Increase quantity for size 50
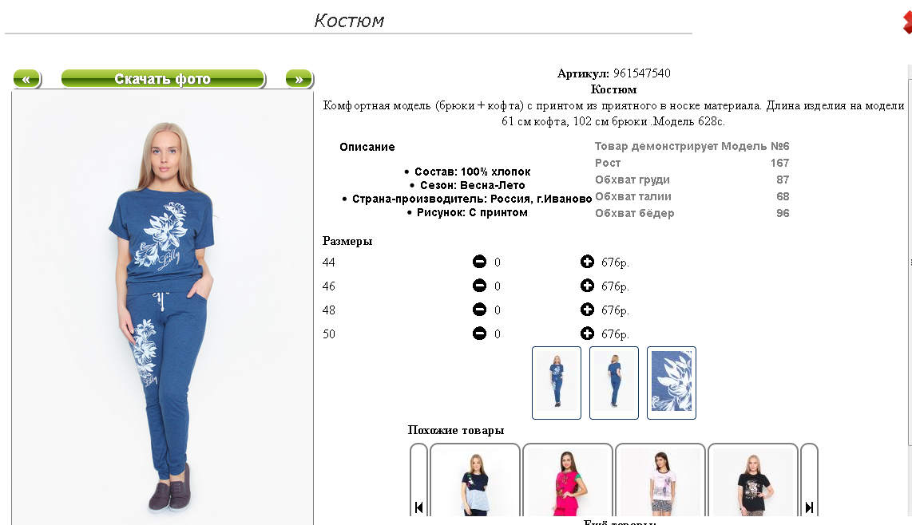The height and width of the screenshot is (525, 912). (x=587, y=334)
